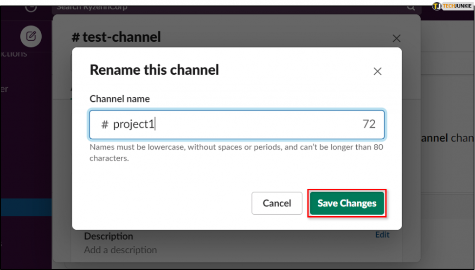Click the Rename this channel heading

pos(154,70)
